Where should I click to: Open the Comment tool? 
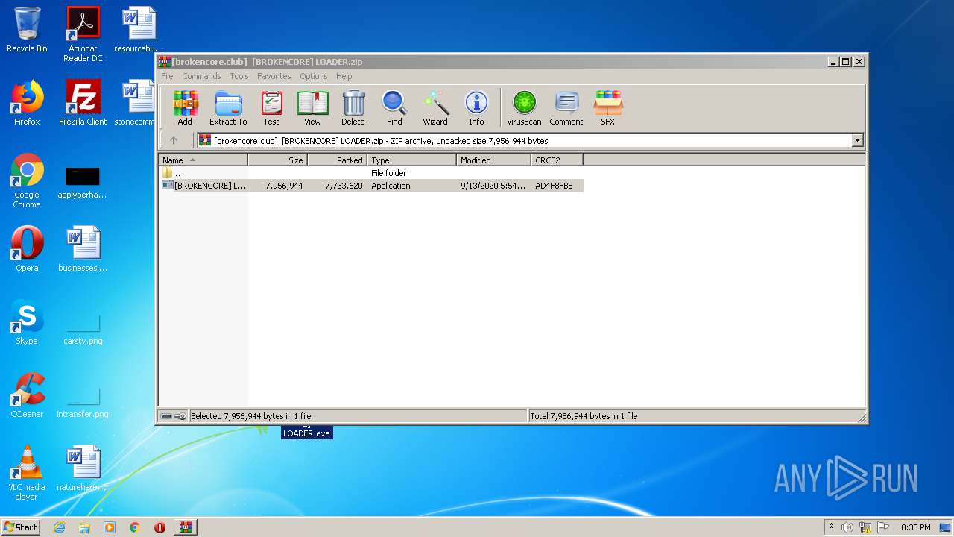[x=566, y=108]
